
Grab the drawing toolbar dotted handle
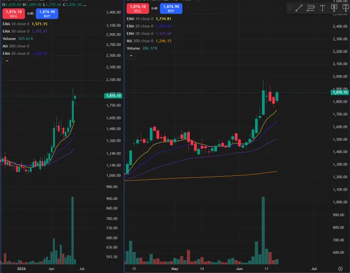click(x=289, y=8)
